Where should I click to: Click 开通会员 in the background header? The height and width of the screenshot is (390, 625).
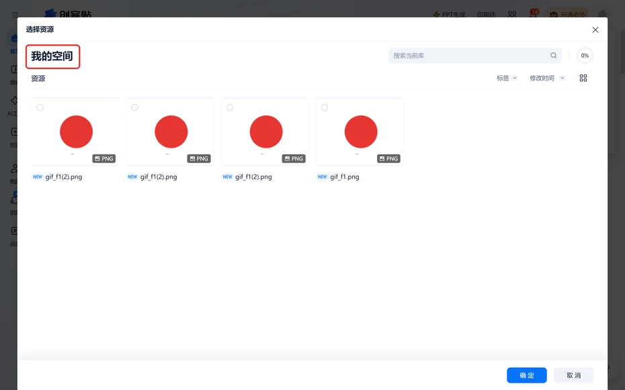click(568, 15)
